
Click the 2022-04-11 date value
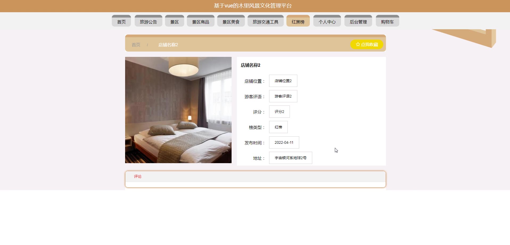[x=284, y=142]
